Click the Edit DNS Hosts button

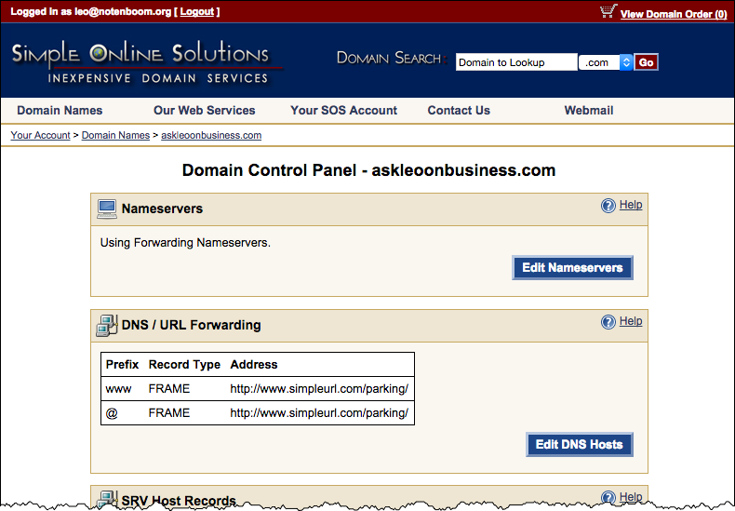click(x=580, y=444)
